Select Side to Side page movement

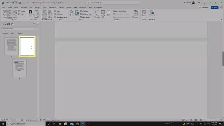pyautogui.click(x=50, y=14)
